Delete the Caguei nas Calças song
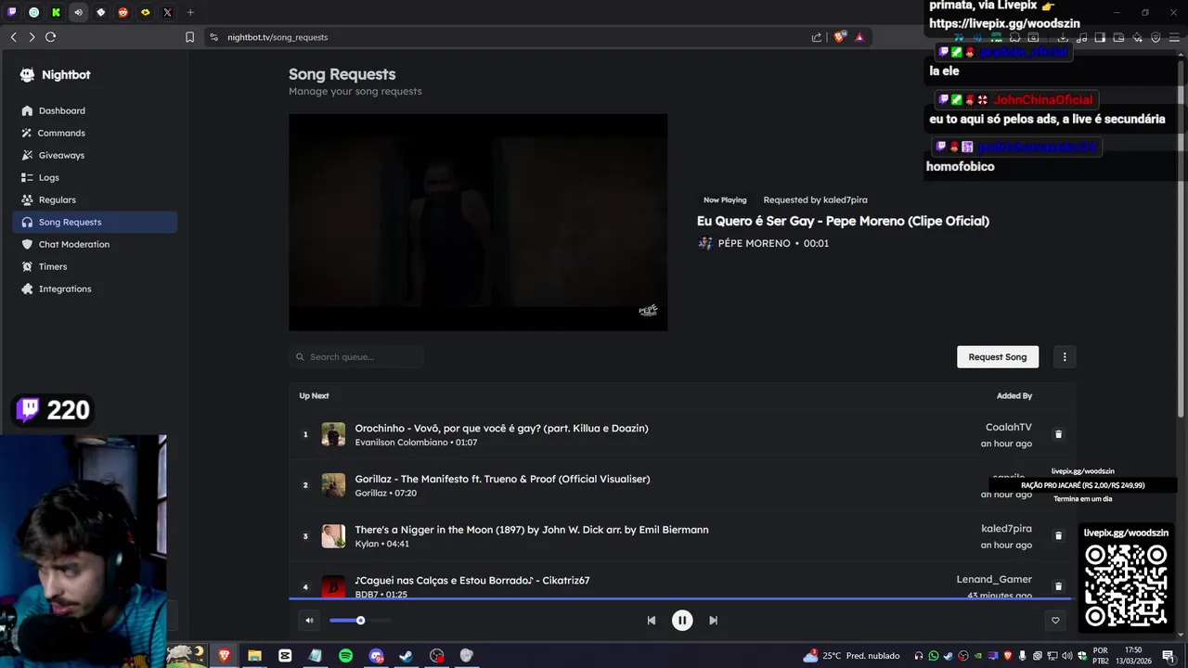Image resolution: width=1188 pixels, height=668 pixels. point(1058,586)
